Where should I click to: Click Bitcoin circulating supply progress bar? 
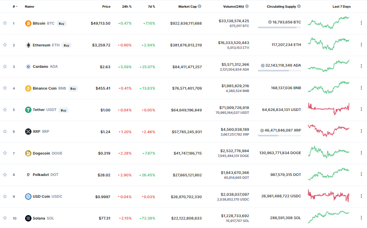tap(279, 27)
